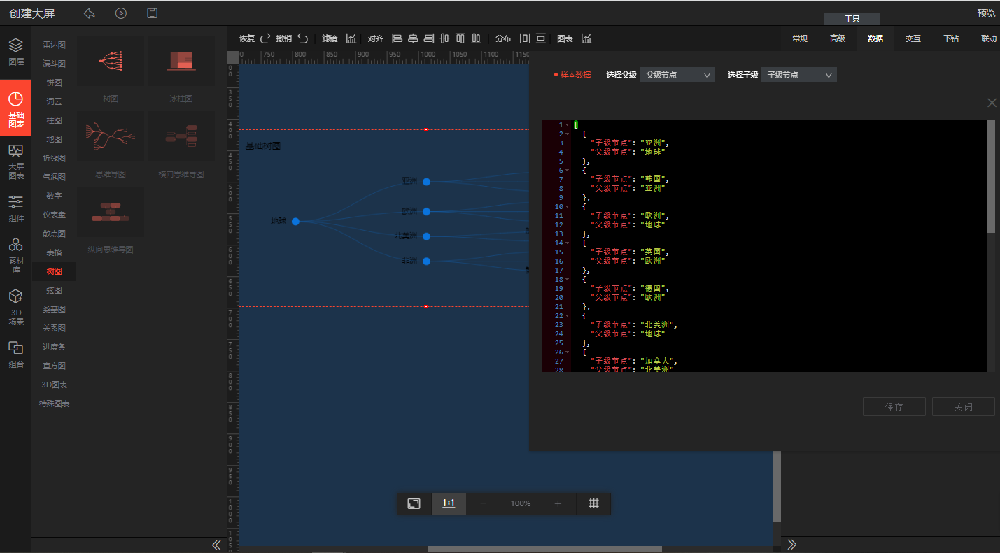This screenshot has height=553, width=1000.
Task: Switch to the 高级 tab
Action: [838, 38]
